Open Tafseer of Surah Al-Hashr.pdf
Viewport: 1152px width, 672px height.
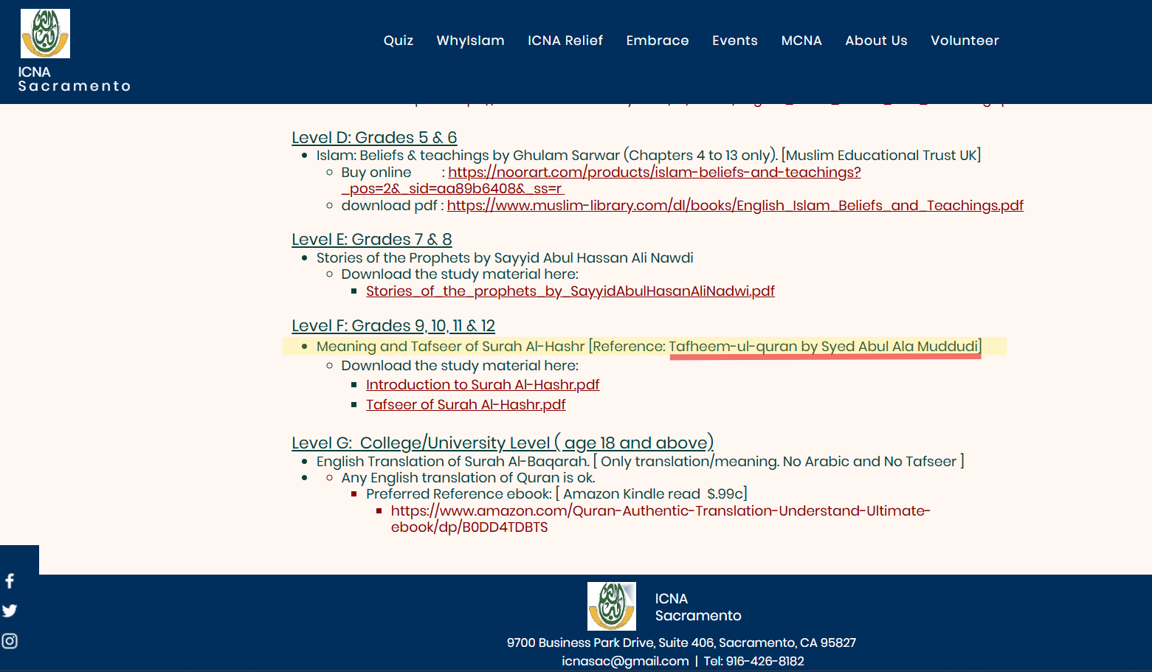[466, 405]
